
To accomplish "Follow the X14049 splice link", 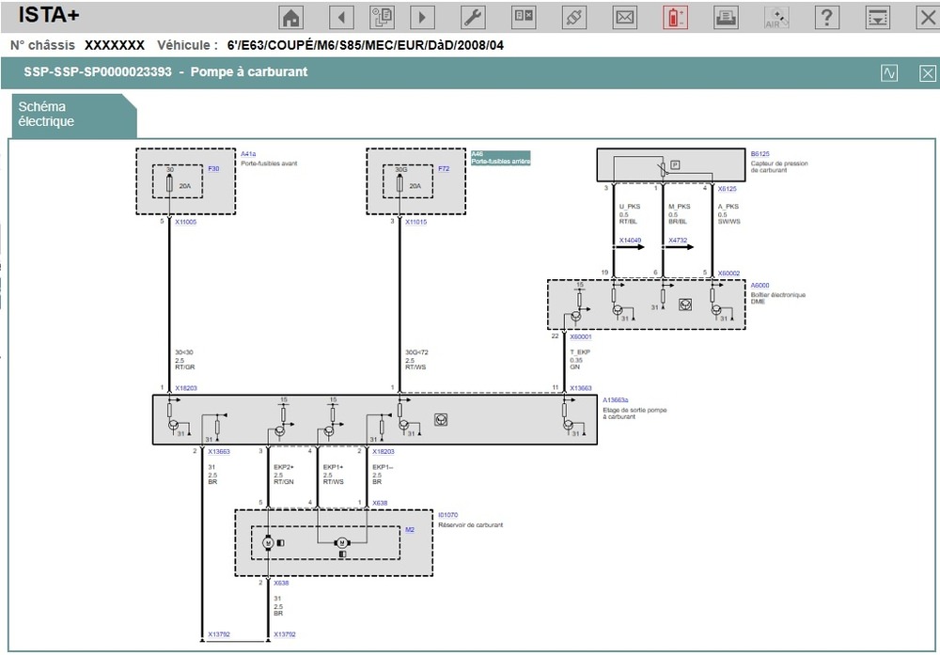I will pos(630,241).
